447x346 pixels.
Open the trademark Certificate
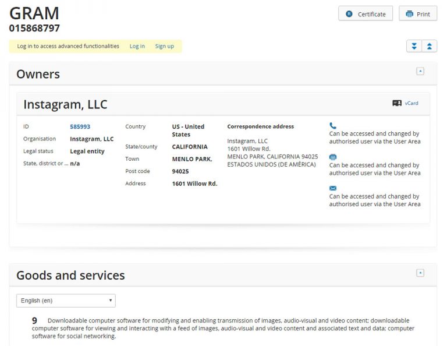[365, 14]
